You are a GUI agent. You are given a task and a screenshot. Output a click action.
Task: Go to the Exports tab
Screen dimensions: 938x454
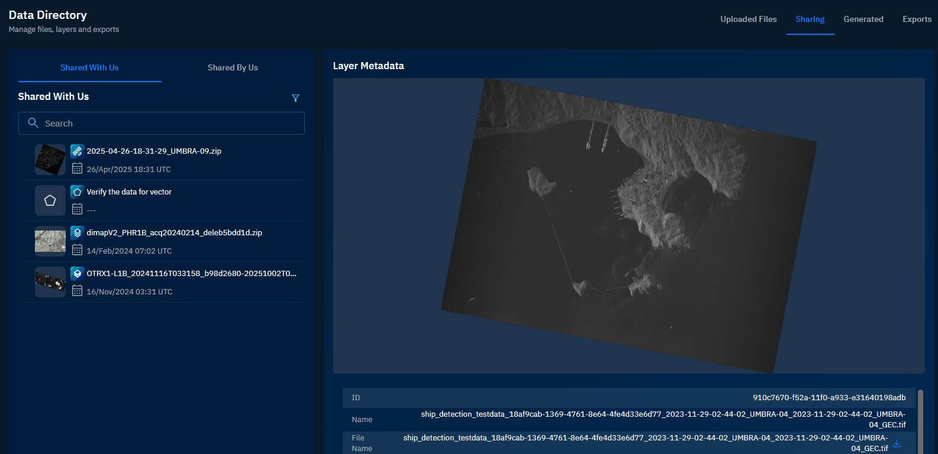click(x=917, y=19)
